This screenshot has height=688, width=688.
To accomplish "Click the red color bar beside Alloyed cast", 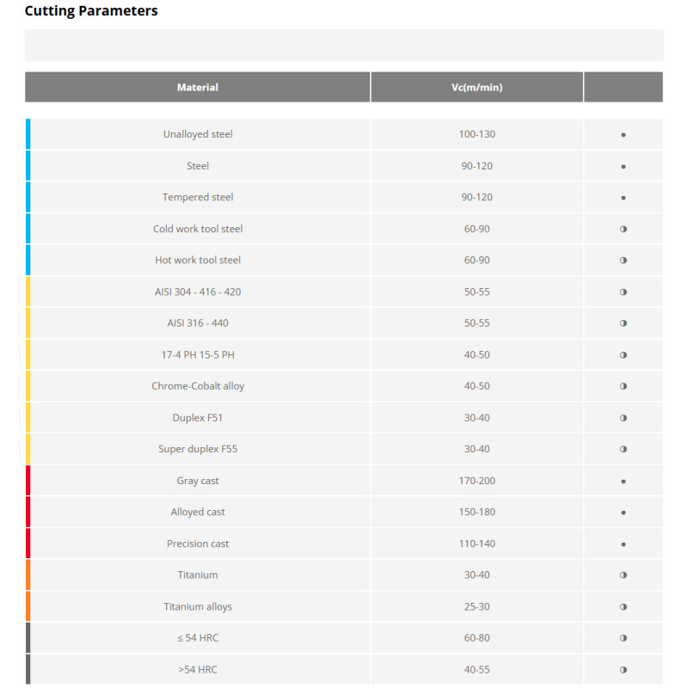I will [x=28, y=513].
